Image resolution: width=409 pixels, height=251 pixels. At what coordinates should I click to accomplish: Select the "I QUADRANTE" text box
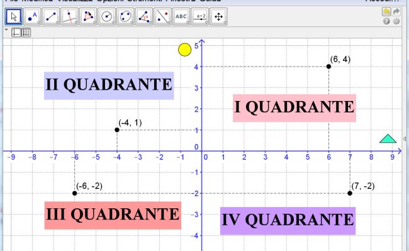[x=294, y=108]
